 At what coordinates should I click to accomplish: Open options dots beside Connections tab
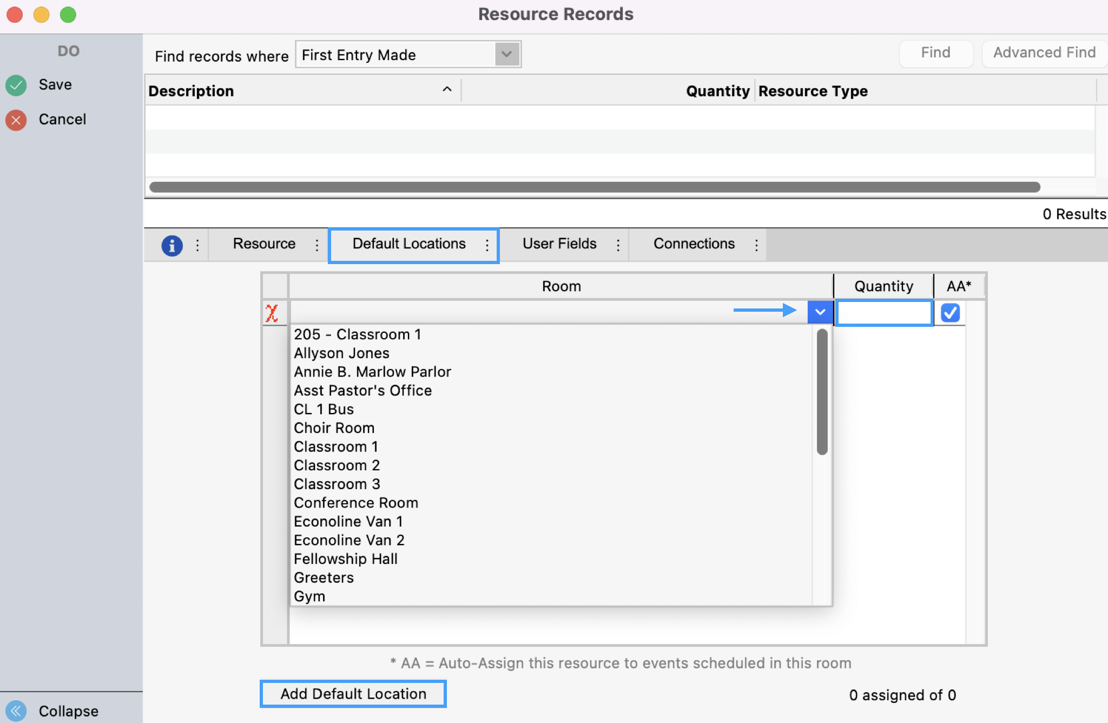[756, 245]
